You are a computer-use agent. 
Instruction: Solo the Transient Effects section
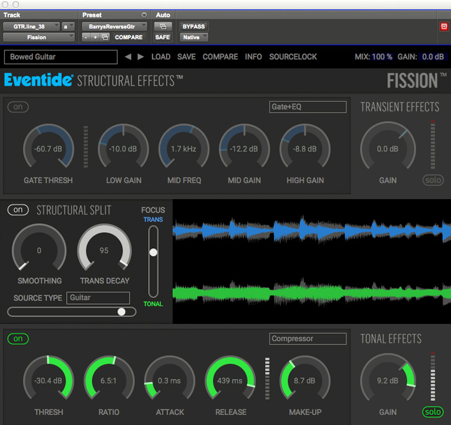(x=433, y=180)
